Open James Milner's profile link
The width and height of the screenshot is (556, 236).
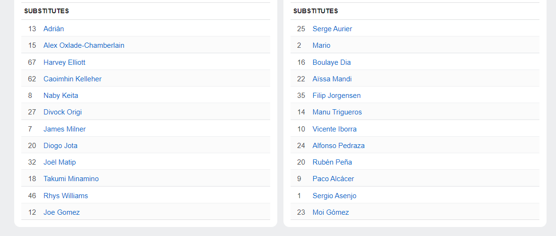click(x=64, y=129)
